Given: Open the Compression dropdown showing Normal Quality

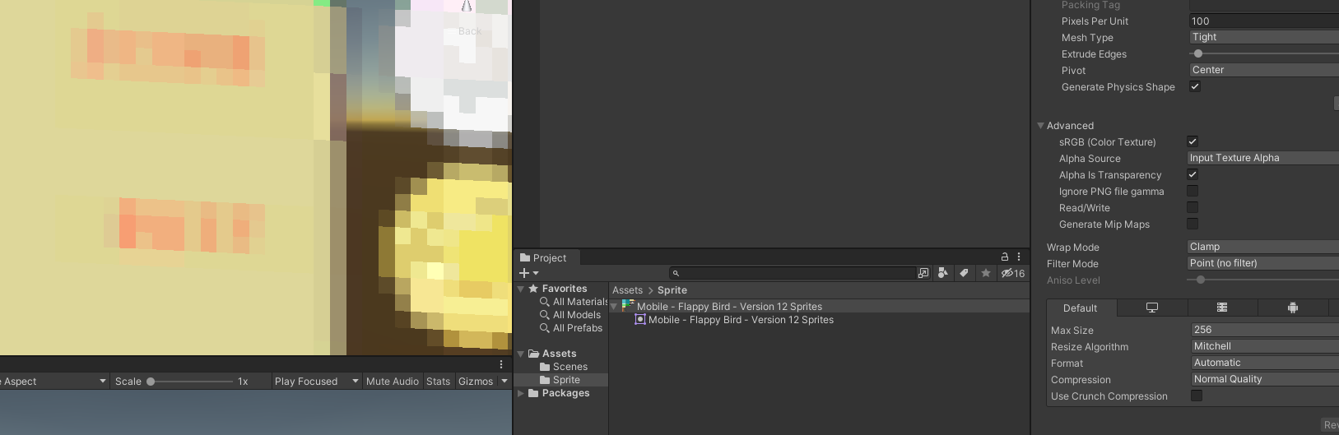Looking at the screenshot, I should (x=1265, y=379).
